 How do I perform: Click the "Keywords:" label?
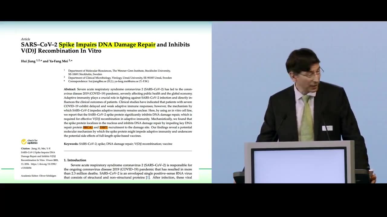pos(71,144)
